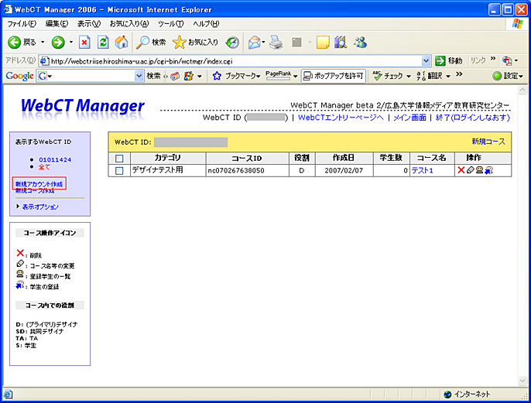Open the 検索 search pane
The height and width of the screenshot is (403, 531).
(151, 43)
